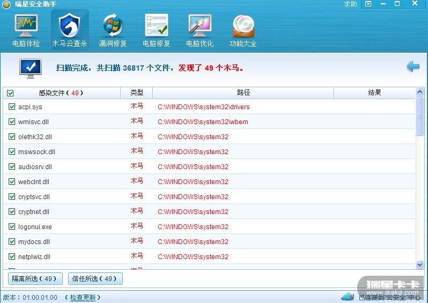Uncheck the cryptsvc.dll checkbox
Image resolution: width=428 pixels, height=303 pixels.
12,196
